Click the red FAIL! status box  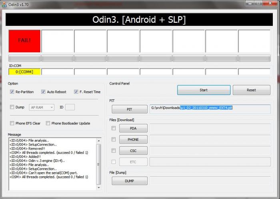pyautogui.click(x=24, y=41)
